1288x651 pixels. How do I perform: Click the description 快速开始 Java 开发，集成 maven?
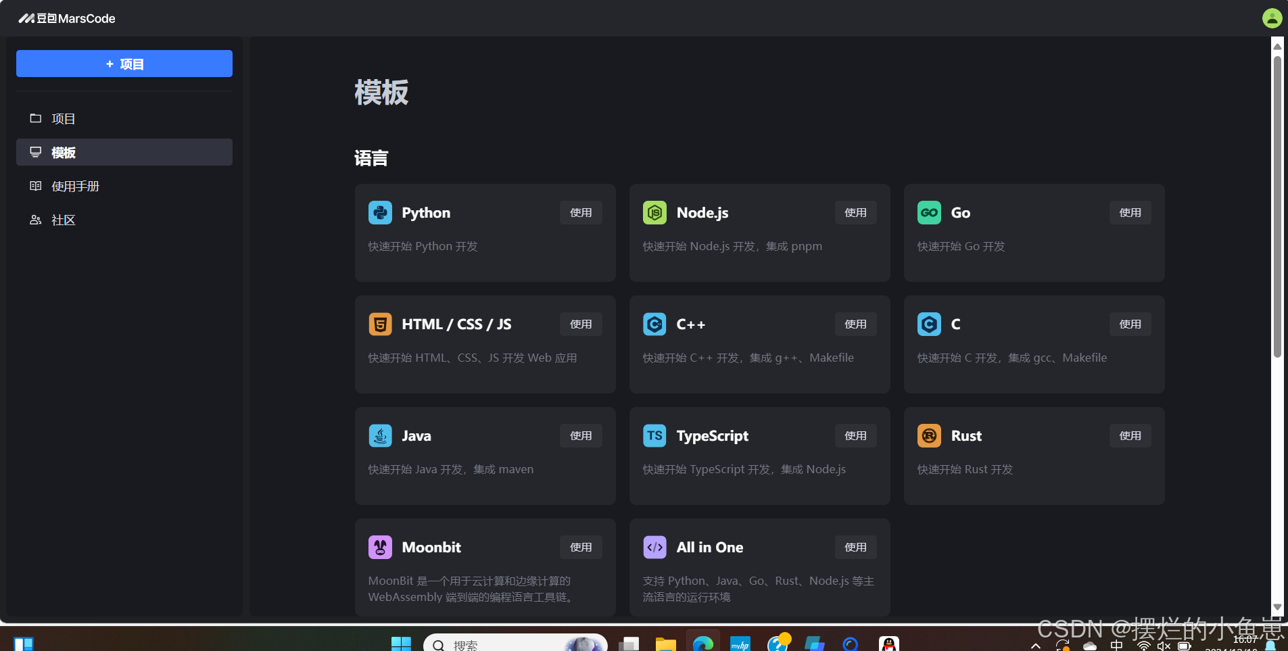[451, 470]
